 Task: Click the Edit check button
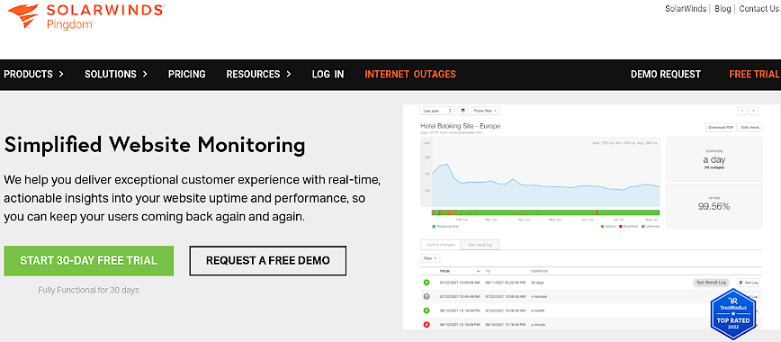(750, 128)
